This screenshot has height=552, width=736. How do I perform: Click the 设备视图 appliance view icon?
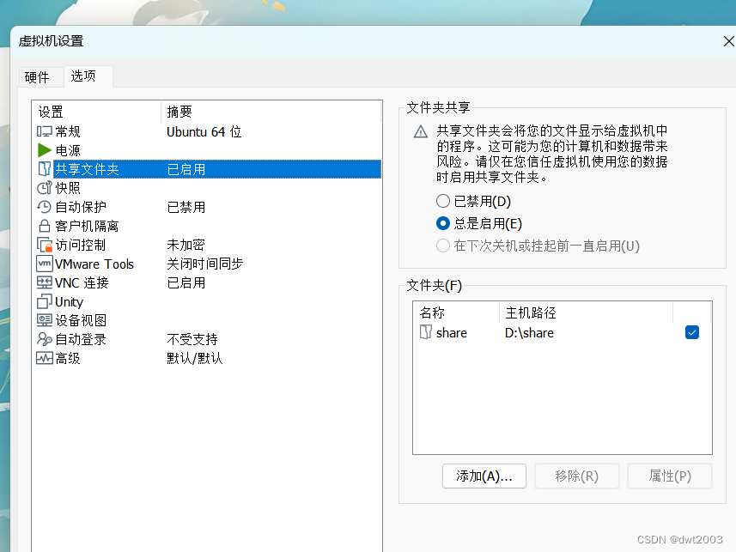point(44,320)
